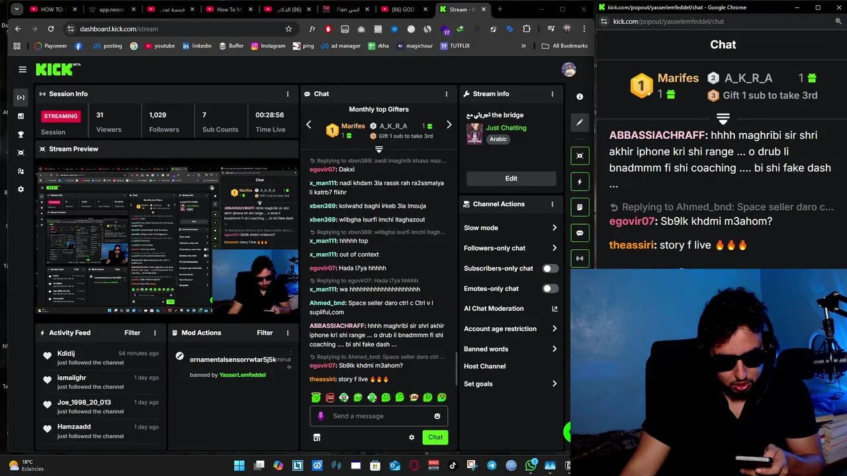Image resolution: width=847 pixels, height=476 pixels.
Task: Click the user avatar top right of Kick
Action: click(x=568, y=69)
